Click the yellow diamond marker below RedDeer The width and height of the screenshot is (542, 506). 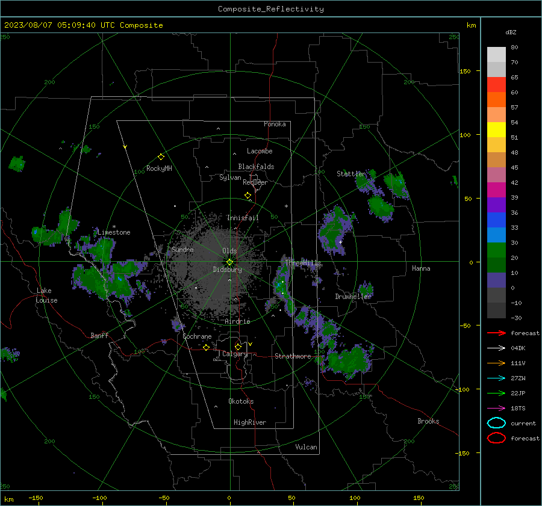248,196
